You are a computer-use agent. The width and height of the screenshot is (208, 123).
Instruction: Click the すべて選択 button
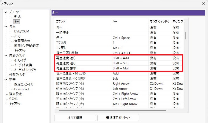coord(75,118)
